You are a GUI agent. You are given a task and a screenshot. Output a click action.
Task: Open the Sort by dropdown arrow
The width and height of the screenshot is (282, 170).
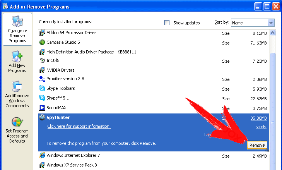tap(271, 23)
